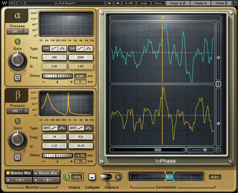Select the shelf filter type in Beta section

pos(54,128)
